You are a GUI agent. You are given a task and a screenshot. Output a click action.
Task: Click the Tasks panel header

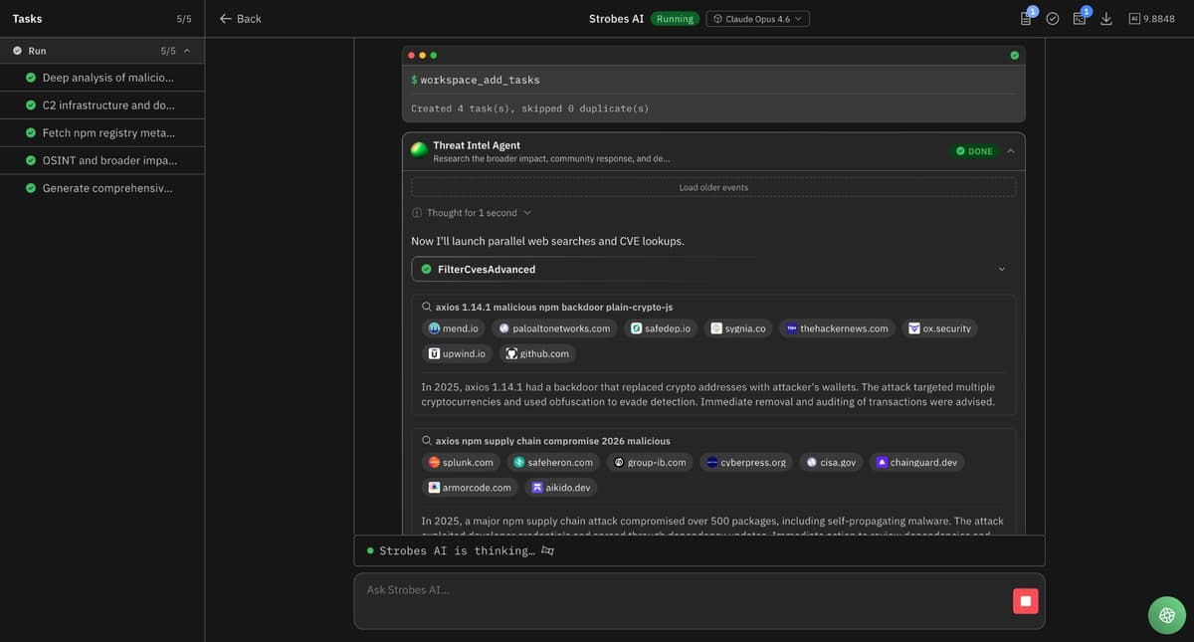(x=101, y=19)
